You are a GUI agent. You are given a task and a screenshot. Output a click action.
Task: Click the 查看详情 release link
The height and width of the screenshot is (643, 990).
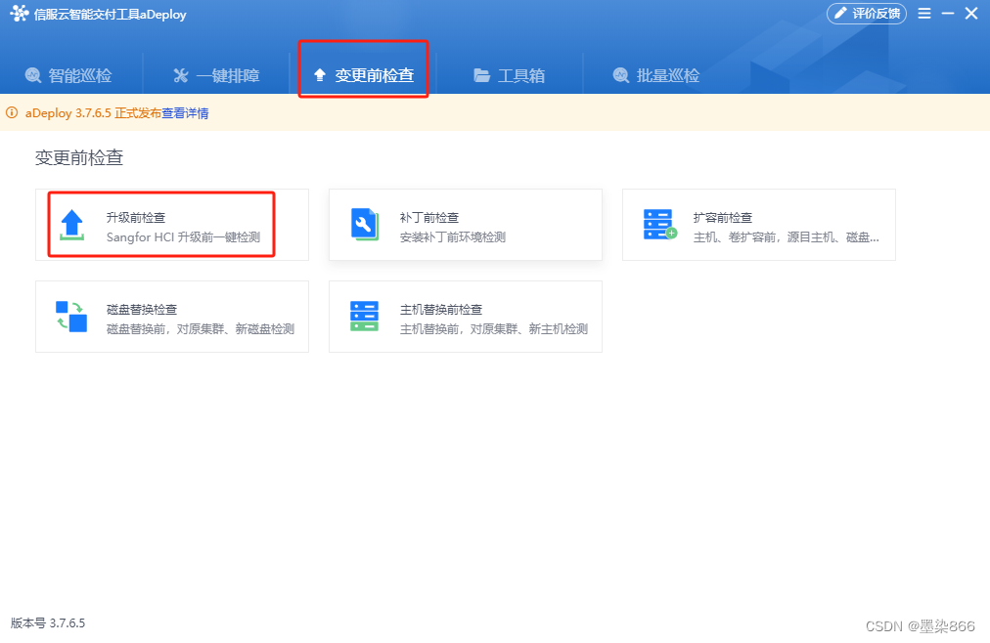point(185,113)
